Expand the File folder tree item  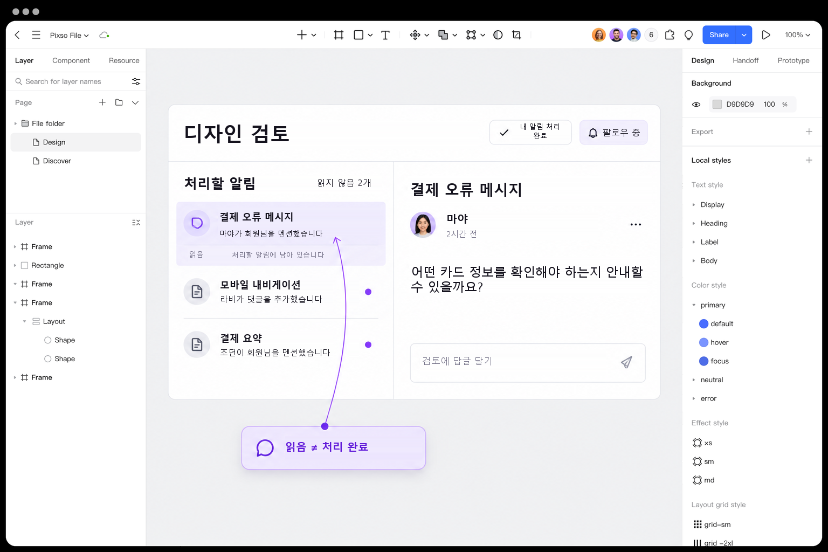tap(15, 123)
